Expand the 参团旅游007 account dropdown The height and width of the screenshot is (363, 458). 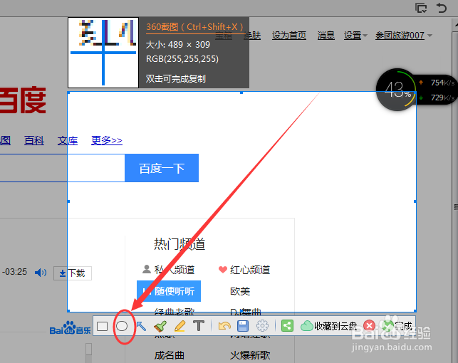tap(404, 36)
